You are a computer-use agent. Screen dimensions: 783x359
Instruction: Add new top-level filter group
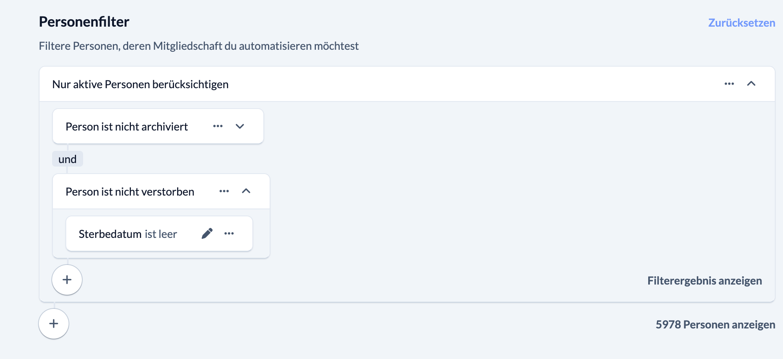click(x=54, y=324)
